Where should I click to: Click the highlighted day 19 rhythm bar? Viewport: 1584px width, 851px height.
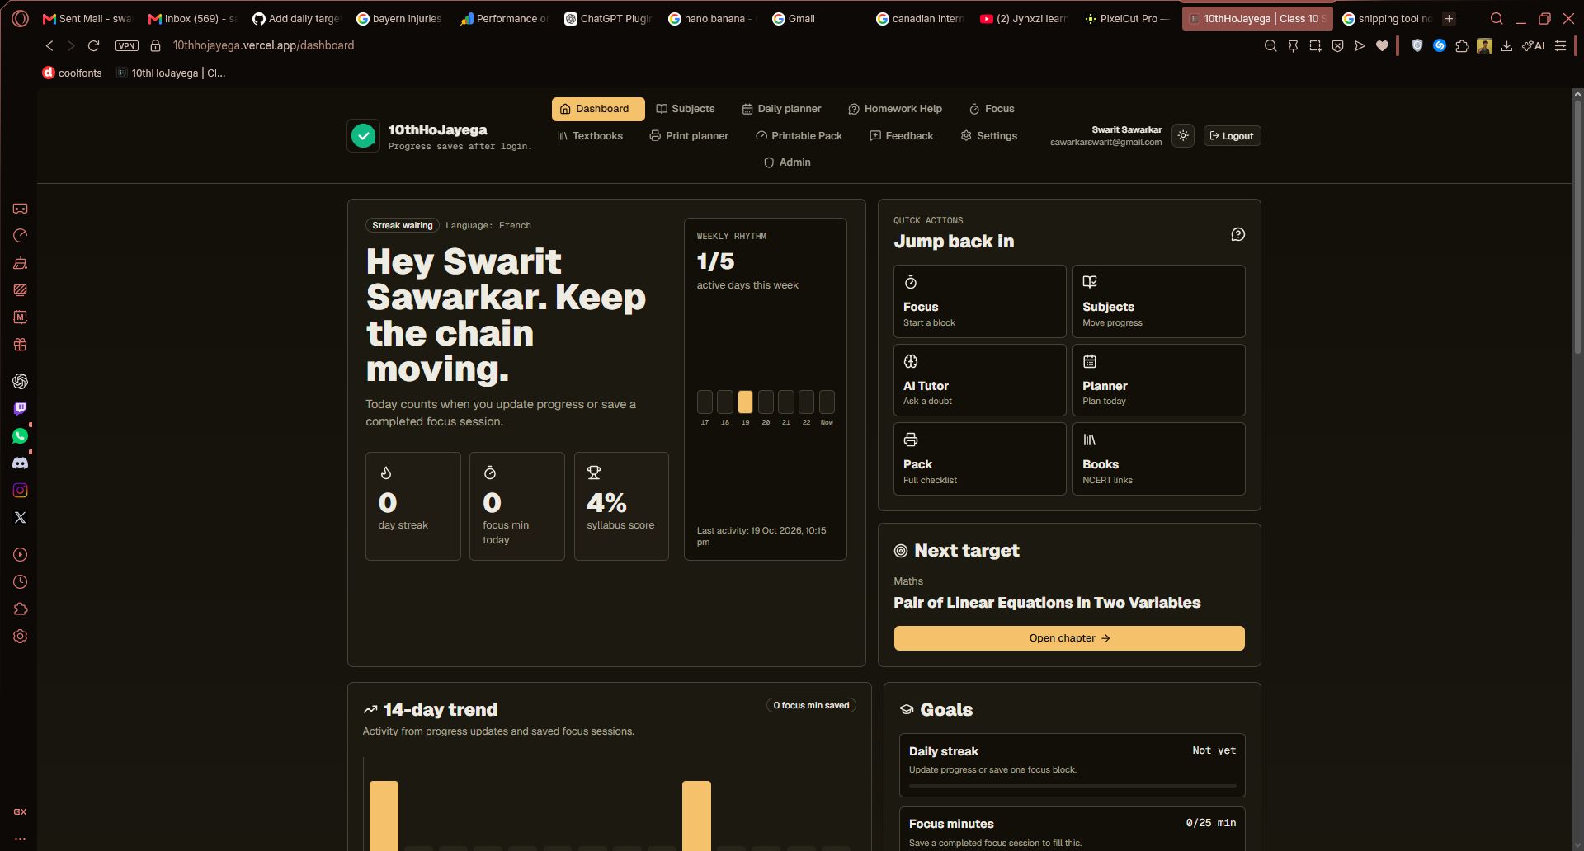[x=745, y=402]
